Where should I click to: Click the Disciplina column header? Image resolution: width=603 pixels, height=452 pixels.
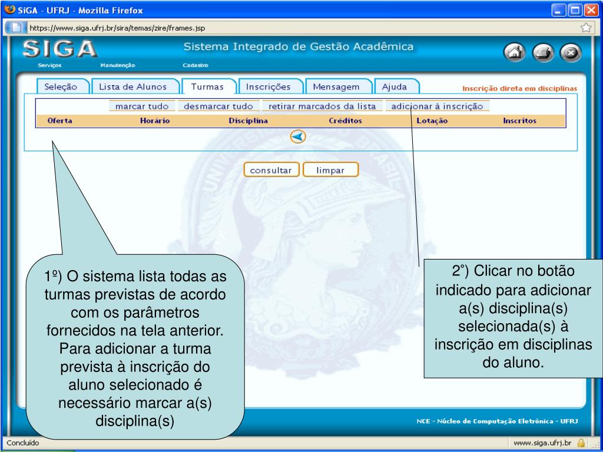point(249,121)
